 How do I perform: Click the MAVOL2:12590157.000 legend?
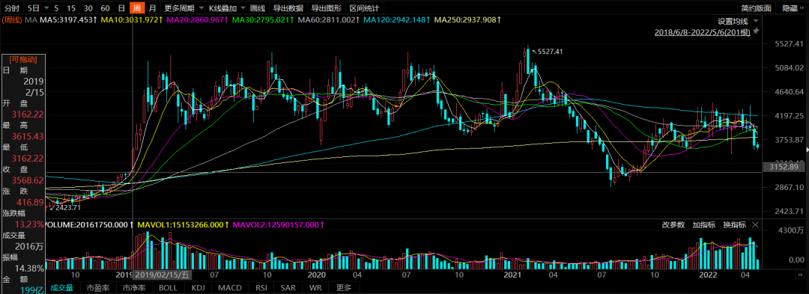(279, 225)
